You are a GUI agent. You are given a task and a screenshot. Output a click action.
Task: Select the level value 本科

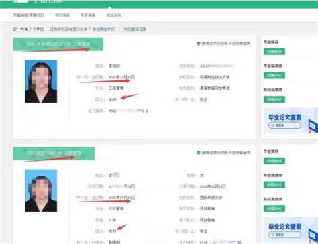tap(112, 100)
